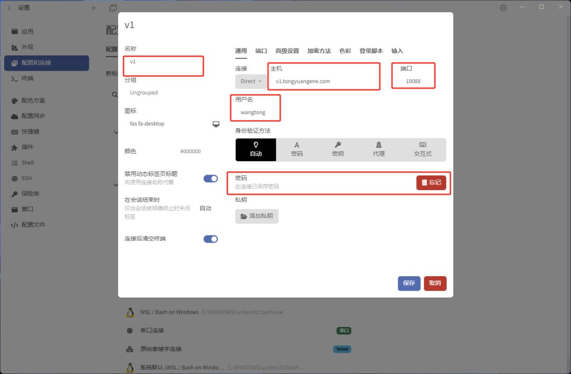Click the 主机 field v1.tongyuangene.com
The width and height of the screenshot is (571, 374).
pos(324,81)
